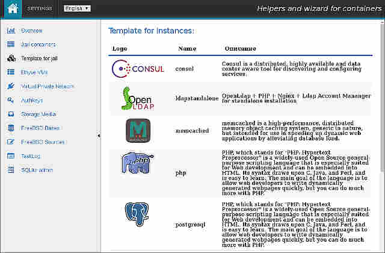Click the TaskLog window icon
The height and width of the screenshot is (253, 385).
pos(11,156)
